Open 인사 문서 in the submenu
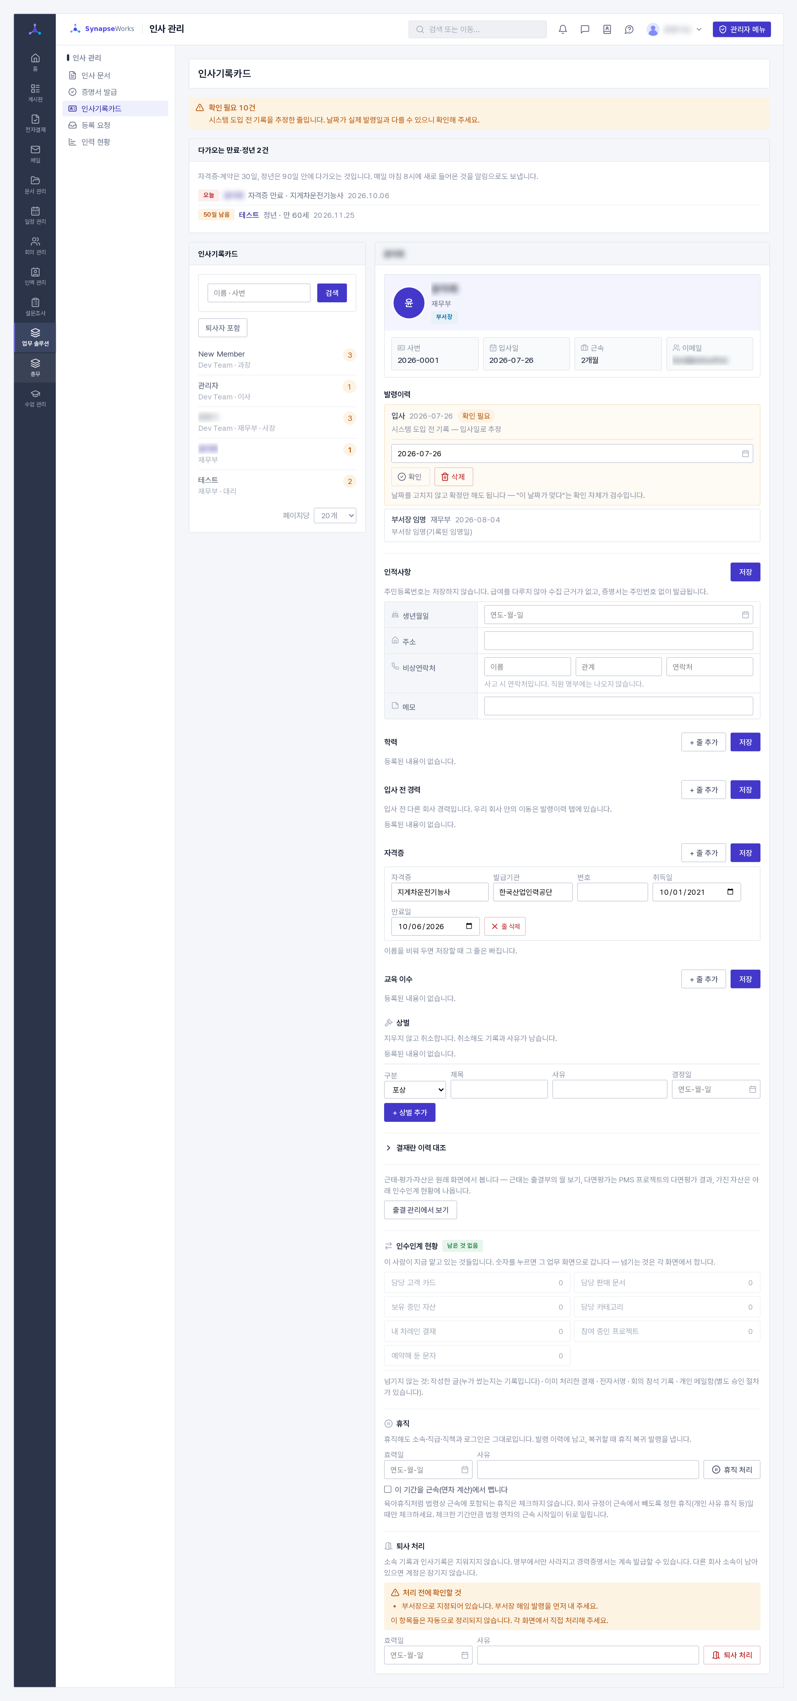Viewport: 797px width, 1701px height. tap(115, 75)
